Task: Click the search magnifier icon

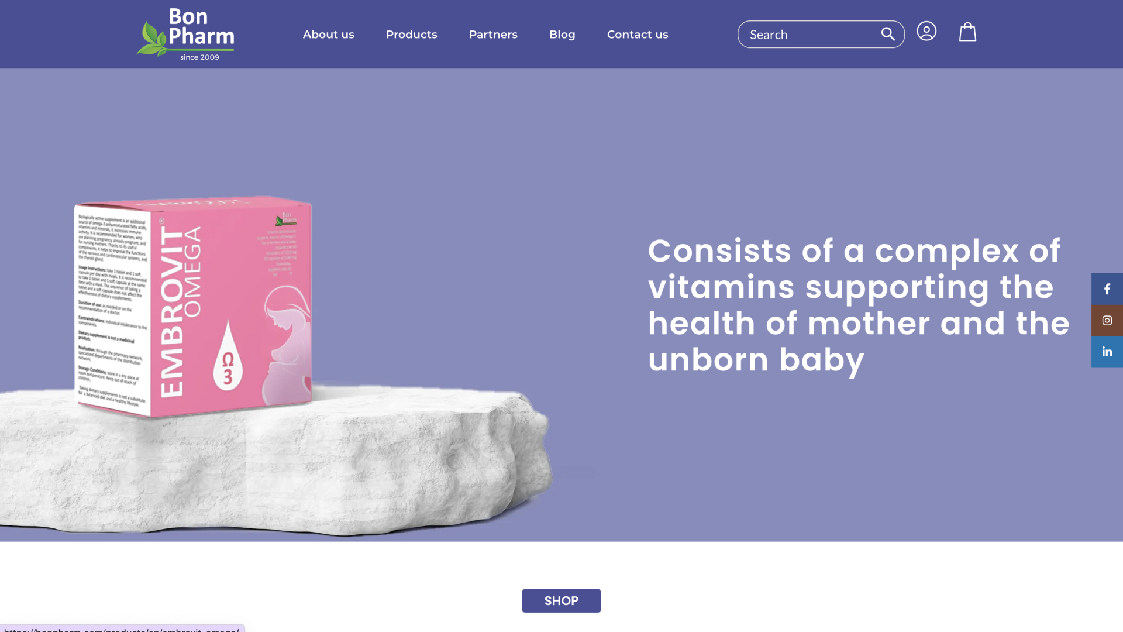Action: (888, 34)
